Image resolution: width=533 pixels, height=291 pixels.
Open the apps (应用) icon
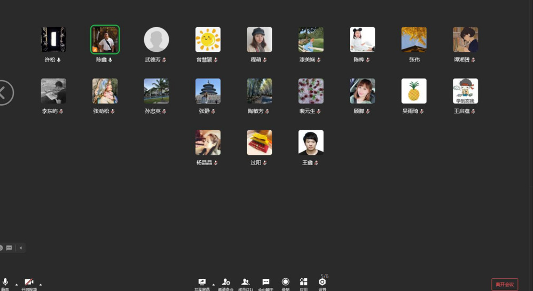[x=303, y=282]
